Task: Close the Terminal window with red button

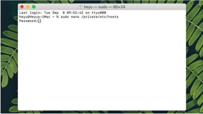Action: [x=22, y=7]
